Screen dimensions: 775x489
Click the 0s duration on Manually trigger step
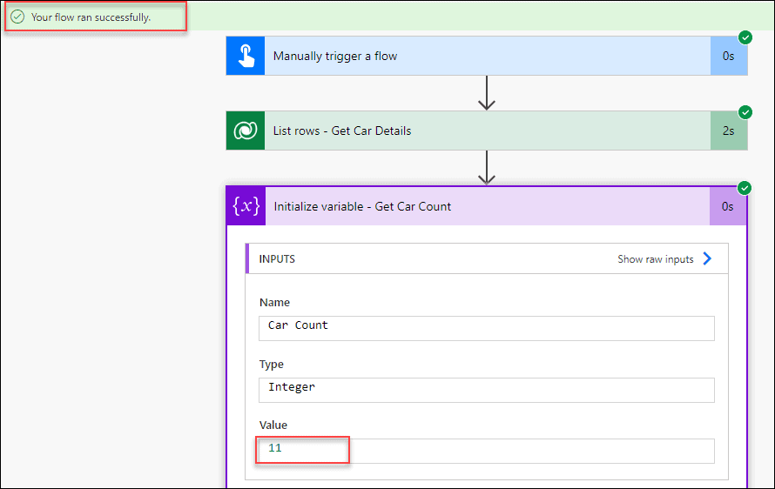[729, 56]
